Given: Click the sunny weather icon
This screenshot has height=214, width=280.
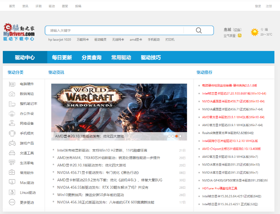Looking at the screenshot, I should pyautogui.click(x=254, y=32).
